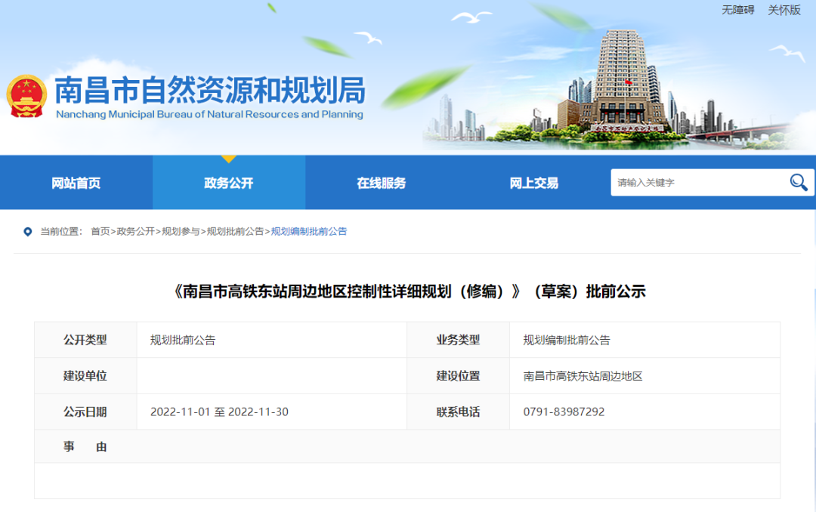Click the 南昌市高铁东站周边地区 location cell
The image size is (816, 512).
[x=583, y=376]
